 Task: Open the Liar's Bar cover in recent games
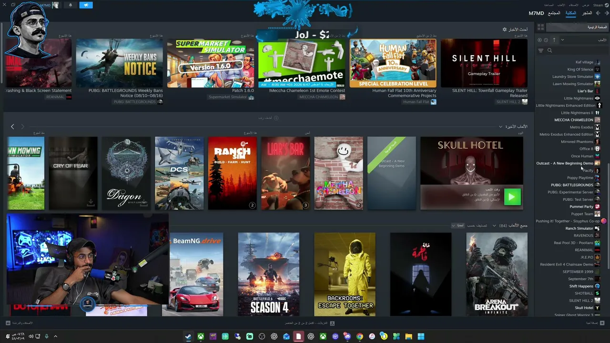[285, 173]
